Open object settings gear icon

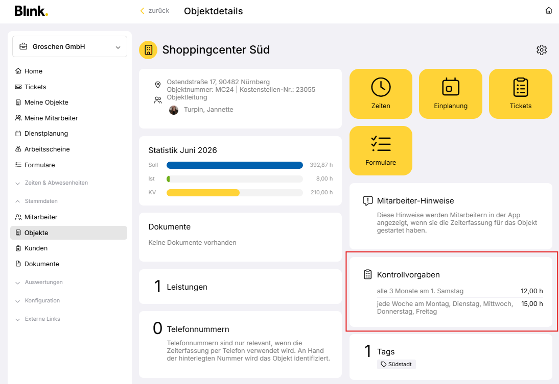[542, 50]
